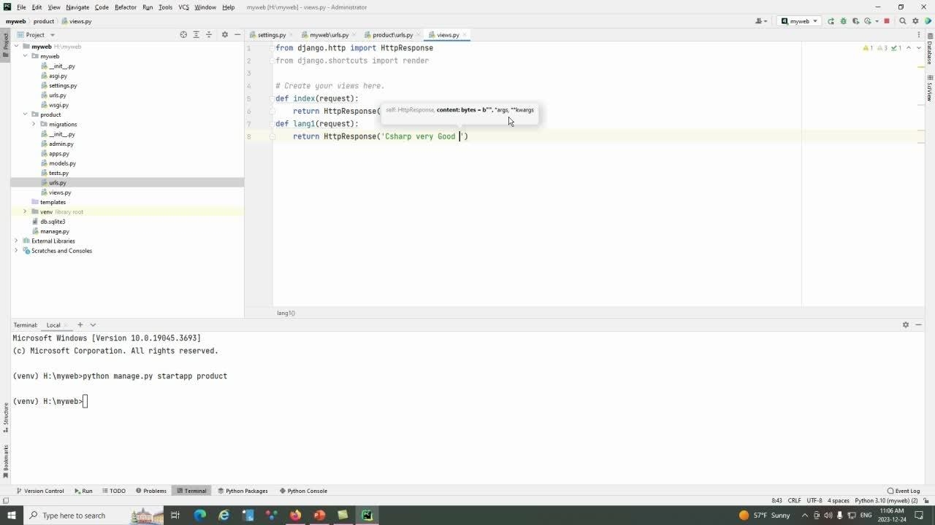Add a new terminal session tab
This screenshot has width=935, height=525.
80,324
